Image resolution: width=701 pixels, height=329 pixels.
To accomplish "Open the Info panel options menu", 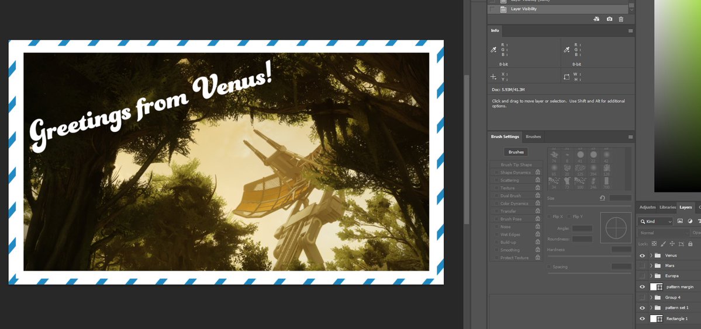I will click(631, 31).
